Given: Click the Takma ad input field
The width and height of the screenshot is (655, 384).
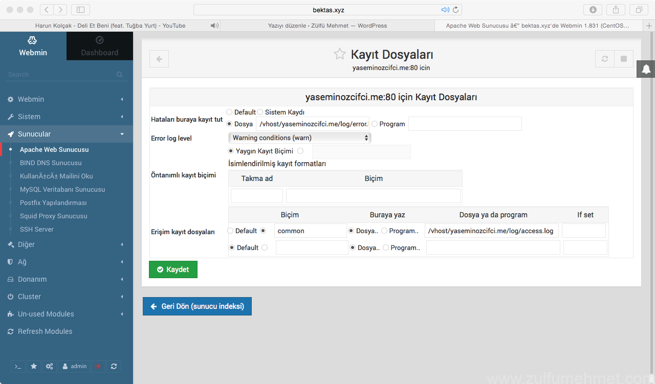Looking at the screenshot, I should pos(257,196).
